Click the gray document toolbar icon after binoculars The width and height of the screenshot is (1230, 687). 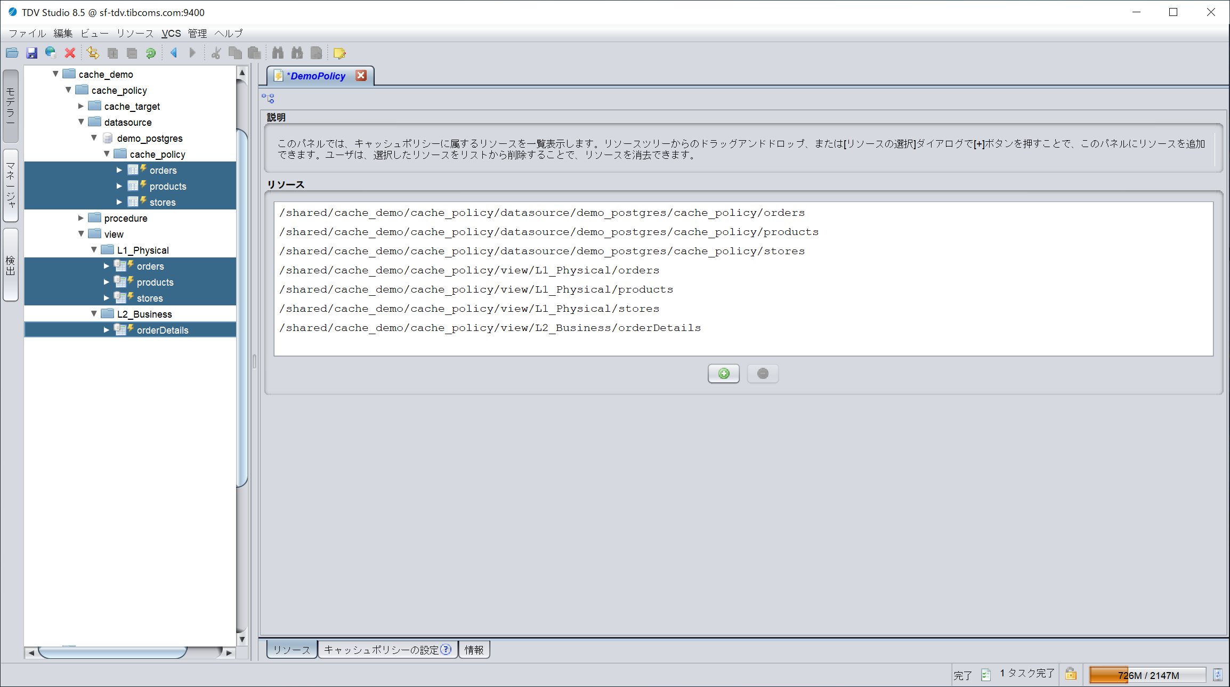317,53
